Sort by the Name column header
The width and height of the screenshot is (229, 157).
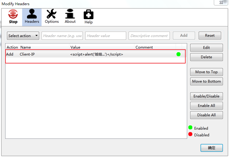point(44,47)
